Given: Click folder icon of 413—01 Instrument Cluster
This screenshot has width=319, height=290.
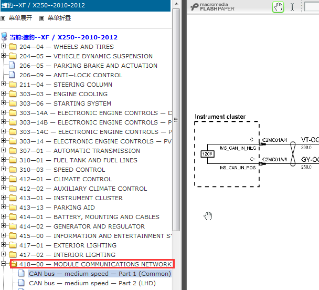Looking at the screenshot, I should pos(13,198).
